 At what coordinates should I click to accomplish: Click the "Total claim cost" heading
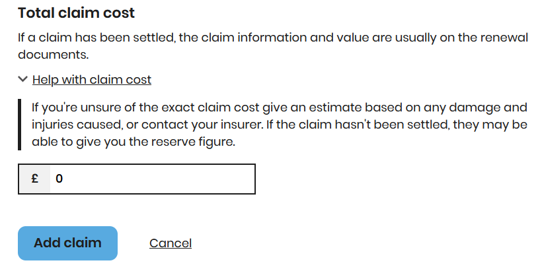76,13
